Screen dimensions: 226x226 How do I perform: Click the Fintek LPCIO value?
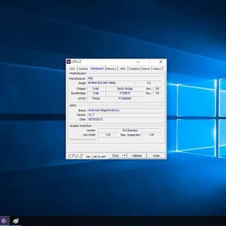[x=96, y=99]
